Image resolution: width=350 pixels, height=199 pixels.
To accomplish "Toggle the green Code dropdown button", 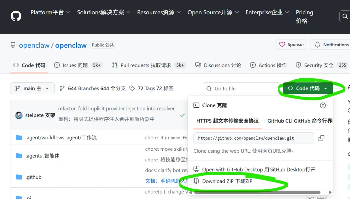I will 308,88.
